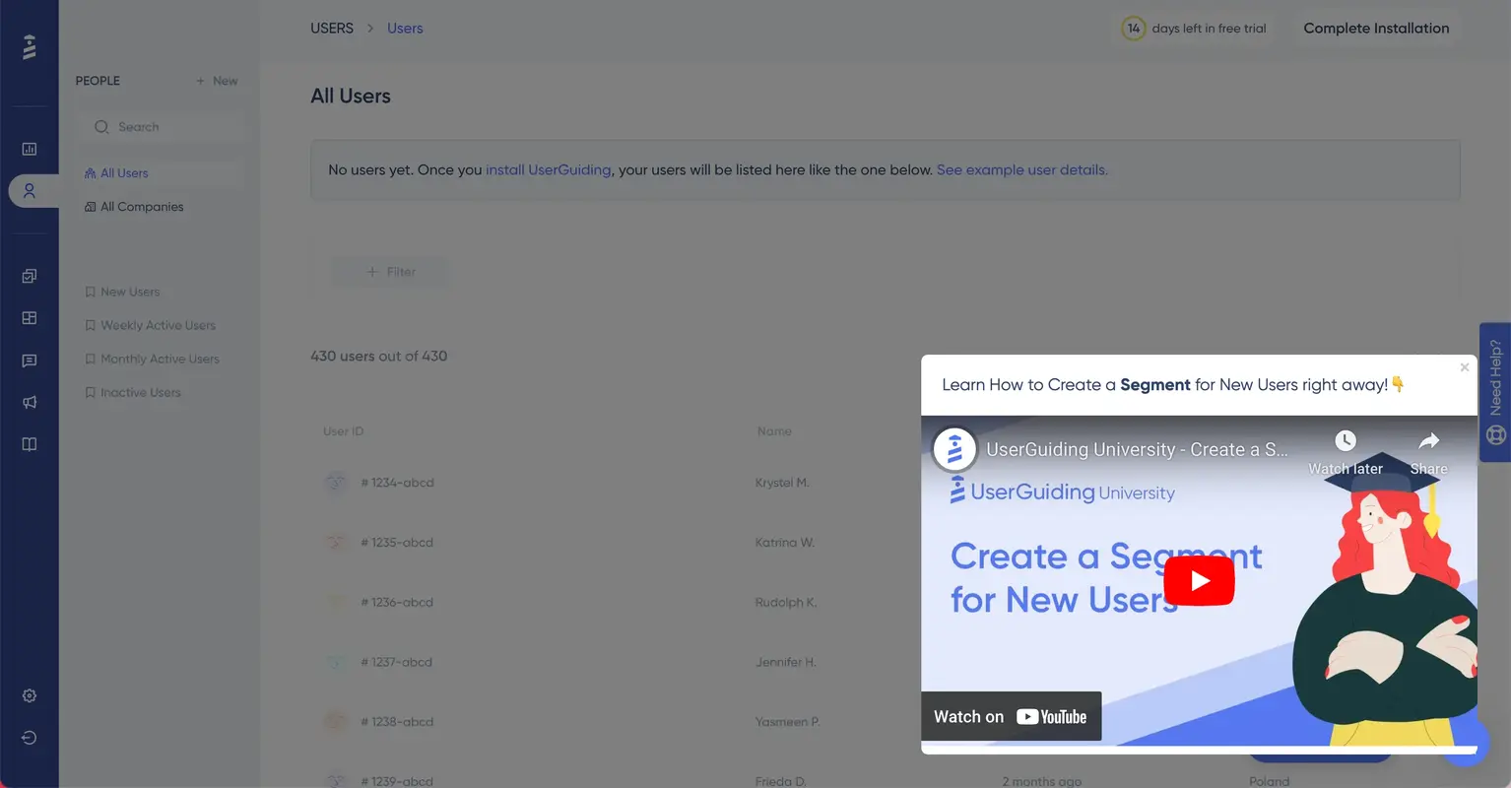Click user row #1235-abcd

tap(886, 543)
